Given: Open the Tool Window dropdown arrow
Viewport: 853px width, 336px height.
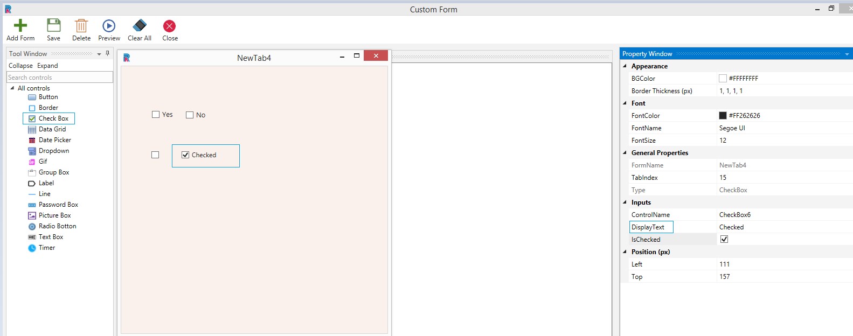Looking at the screenshot, I should point(99,54).
